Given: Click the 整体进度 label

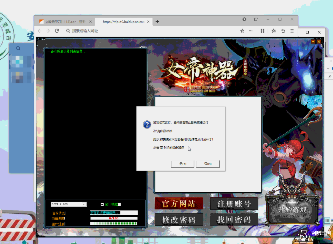Looking at the screenshot, I should [59, 224].
